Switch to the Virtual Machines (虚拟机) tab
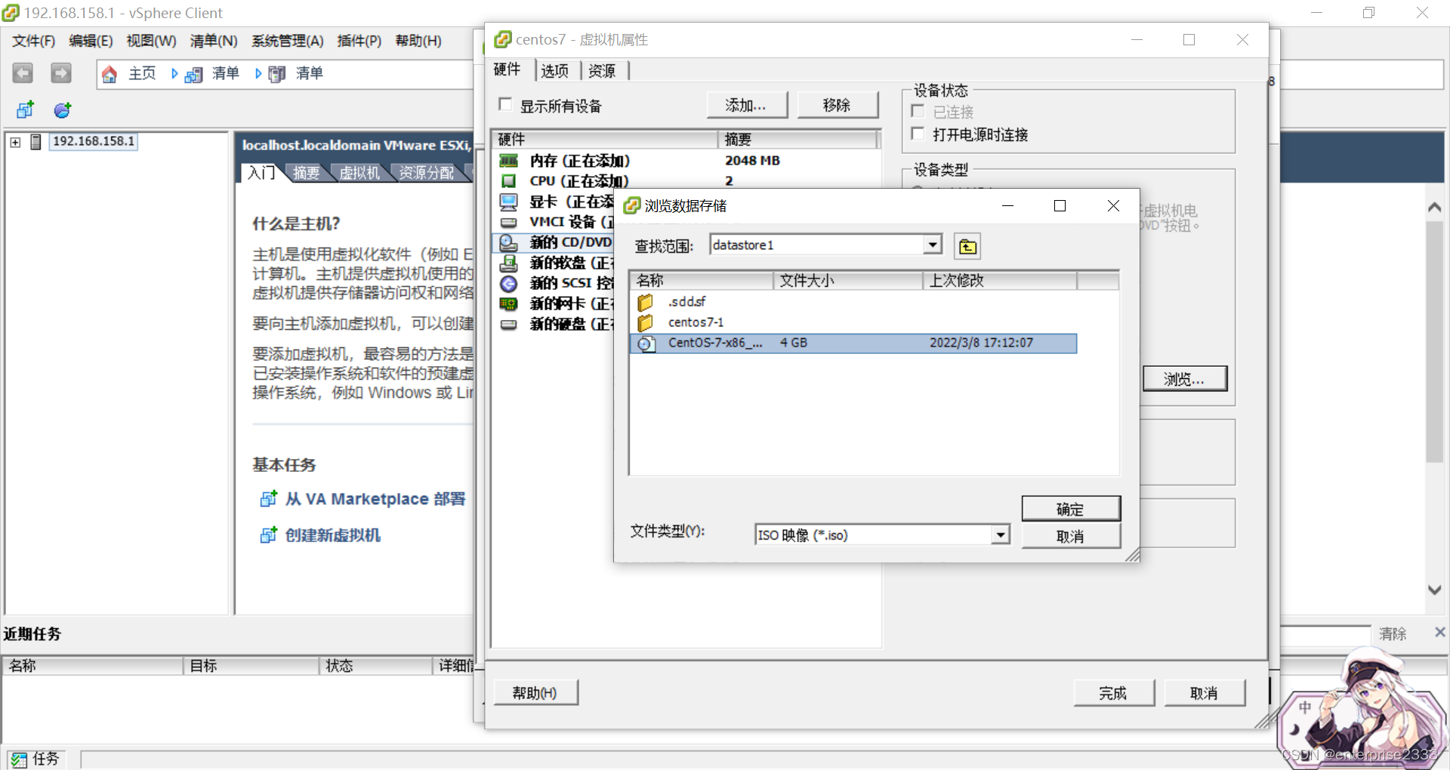The width and height of the screenshot is (1450, 770). point(359,173)
